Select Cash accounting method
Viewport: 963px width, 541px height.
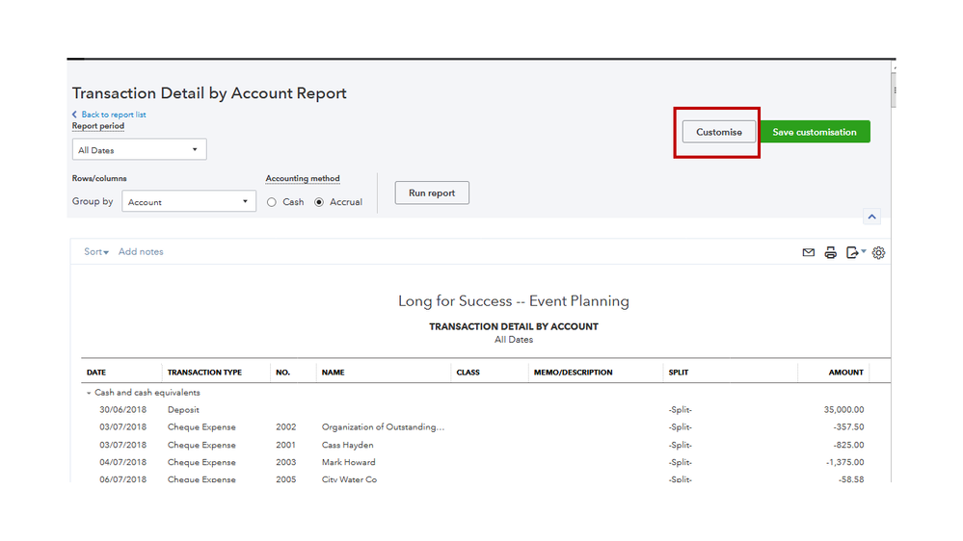(273, 202)
